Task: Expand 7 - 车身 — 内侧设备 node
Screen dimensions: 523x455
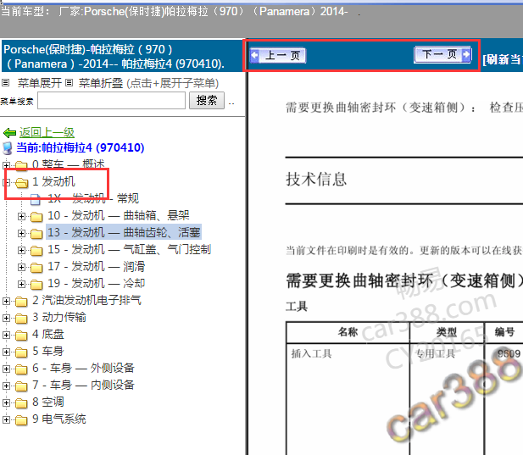Action: tap(6, 386)
